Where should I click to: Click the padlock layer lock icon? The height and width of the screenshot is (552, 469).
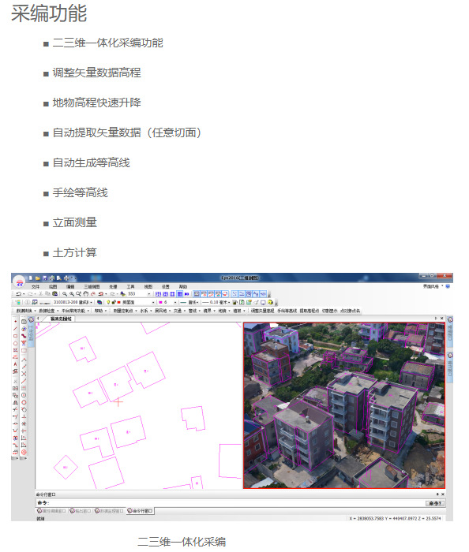click(x=114, y=302)
